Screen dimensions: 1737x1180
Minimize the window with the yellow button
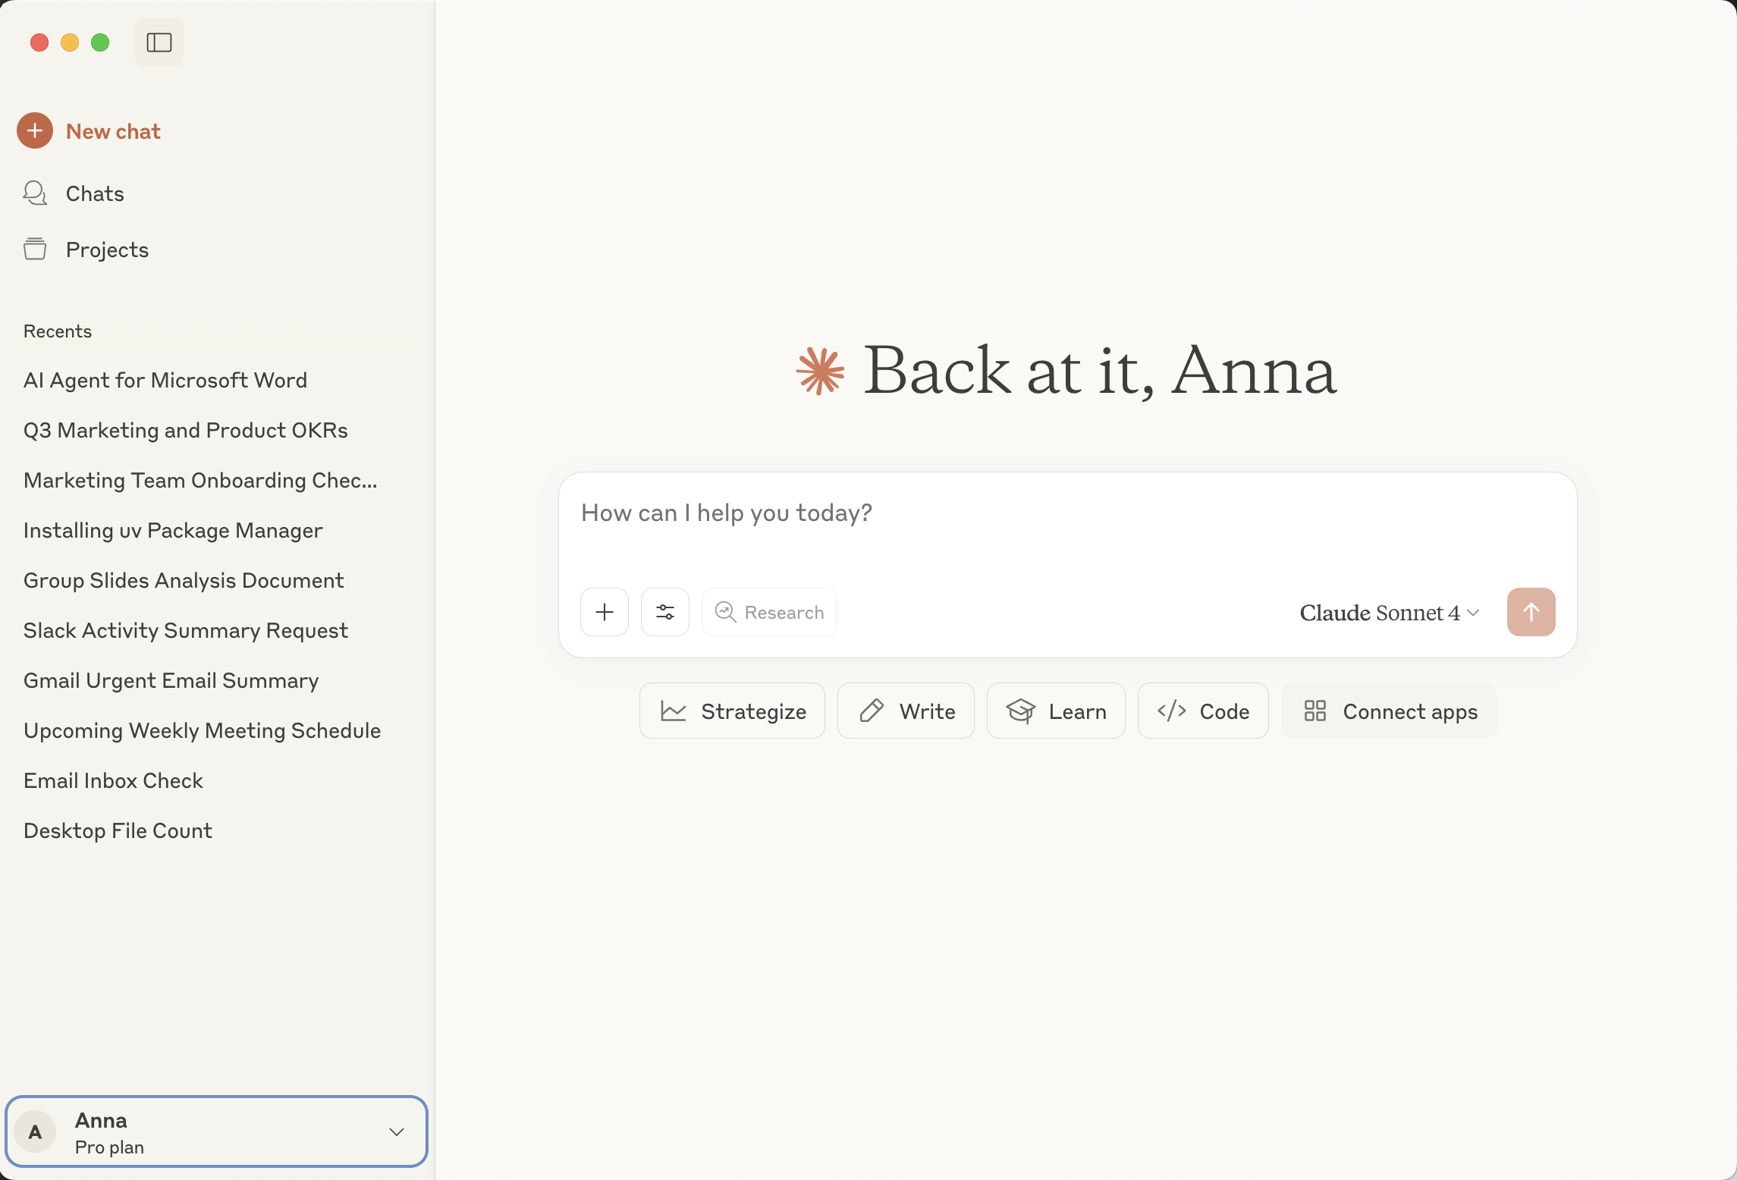click(70, 42)
